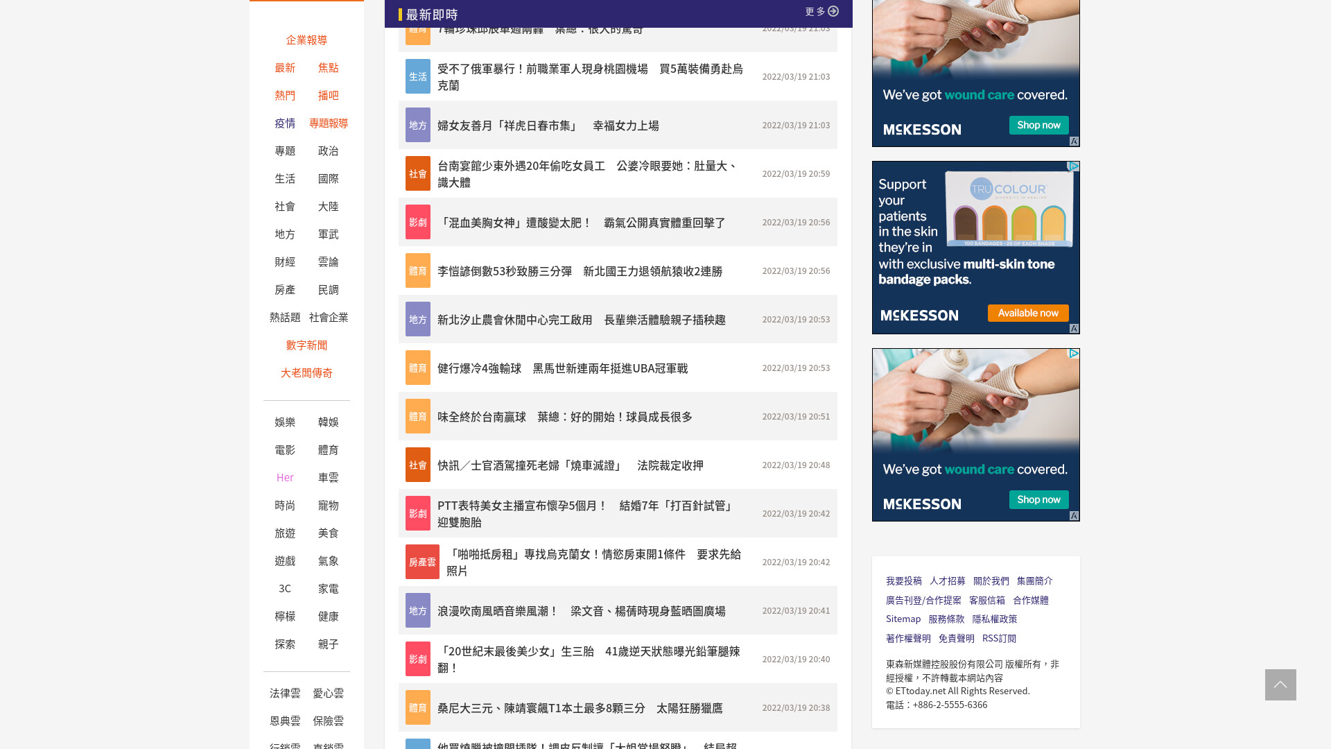Open 企業報導 in the sidebar
Image resolution: width=1331 pixels, height=749 pixels.
point(306,40)
